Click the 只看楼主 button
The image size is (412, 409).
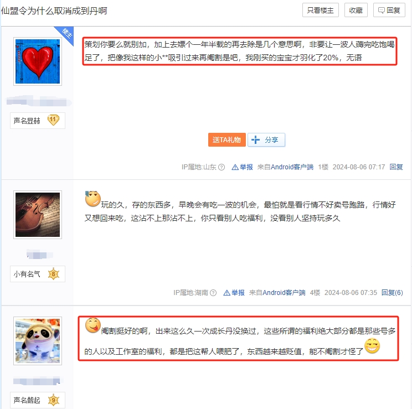click(320, 11)
